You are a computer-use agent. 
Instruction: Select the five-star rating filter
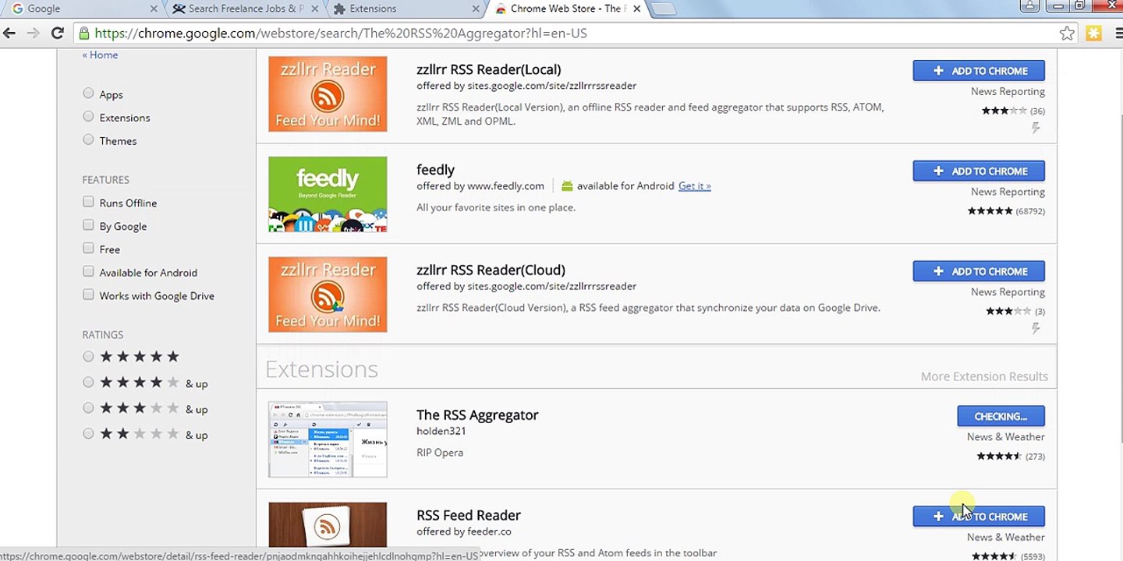(88, 357)
